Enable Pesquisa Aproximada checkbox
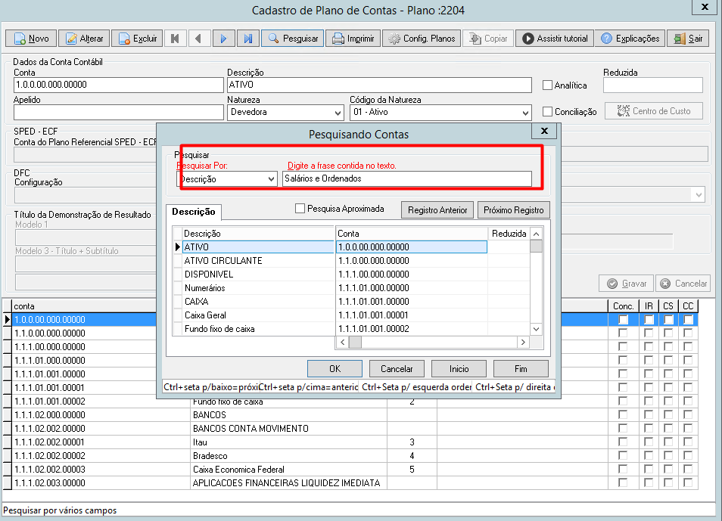This screenshot has width=722, height=521. tap(300, 209)
